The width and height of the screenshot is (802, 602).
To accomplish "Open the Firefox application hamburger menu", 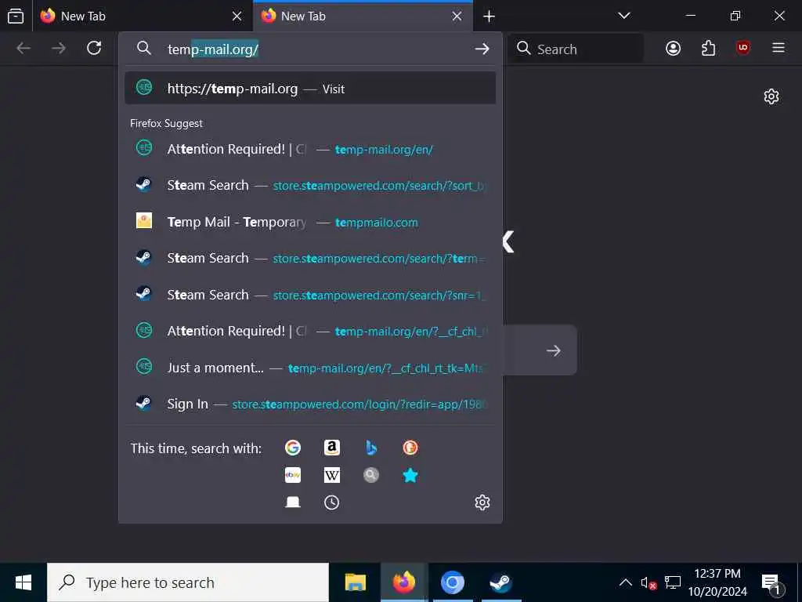I will [x=779, y=48].
